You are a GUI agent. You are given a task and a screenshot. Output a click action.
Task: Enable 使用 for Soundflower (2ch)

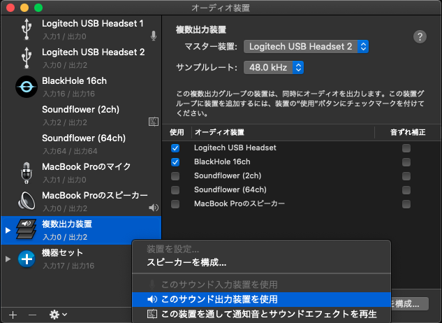pyautogui.click(x=175, y=176)
